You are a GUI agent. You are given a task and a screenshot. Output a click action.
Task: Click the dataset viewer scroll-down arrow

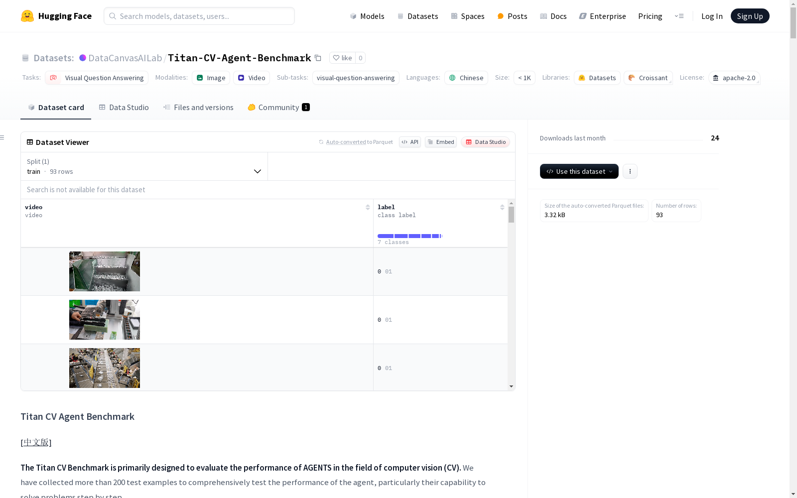511,386
